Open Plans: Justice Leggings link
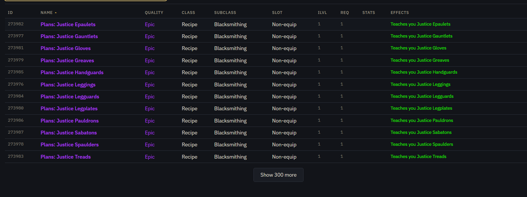 (x=68, y=85)
